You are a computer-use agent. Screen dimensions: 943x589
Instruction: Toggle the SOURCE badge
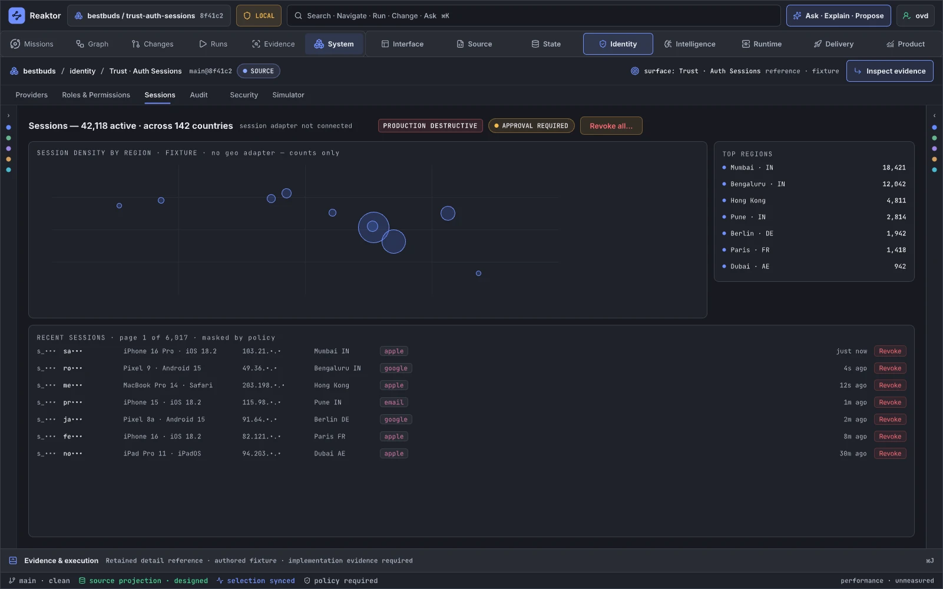(x=258, y=71)
